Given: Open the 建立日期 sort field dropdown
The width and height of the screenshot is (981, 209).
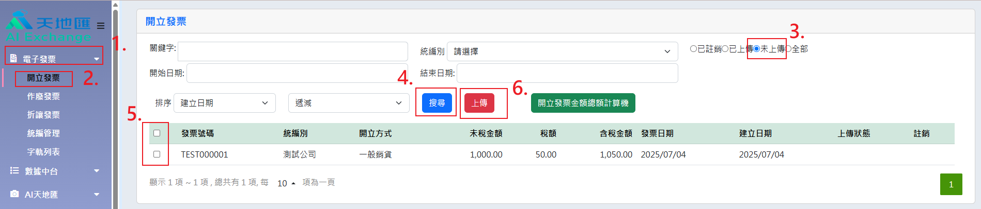Looking at the screenshot, I should tap(224, 103).
